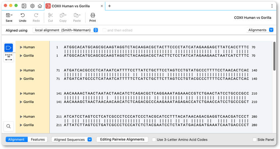Click the Print icon
The width and height of the screenshot is (280, 149).
93,15
